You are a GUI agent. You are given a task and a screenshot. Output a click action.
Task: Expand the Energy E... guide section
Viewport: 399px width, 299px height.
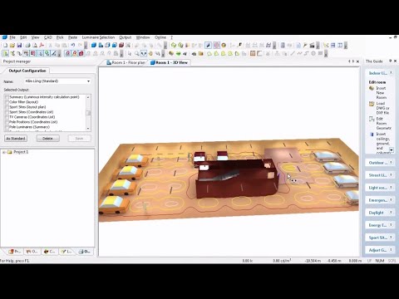pos(391,225)
